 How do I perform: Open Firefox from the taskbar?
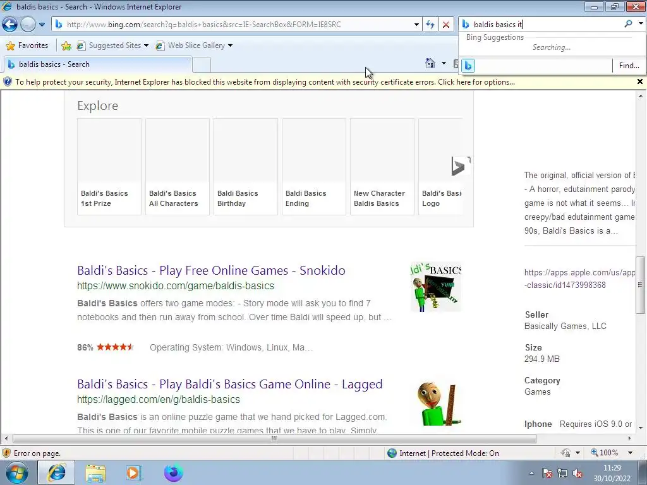pos(173,472)
